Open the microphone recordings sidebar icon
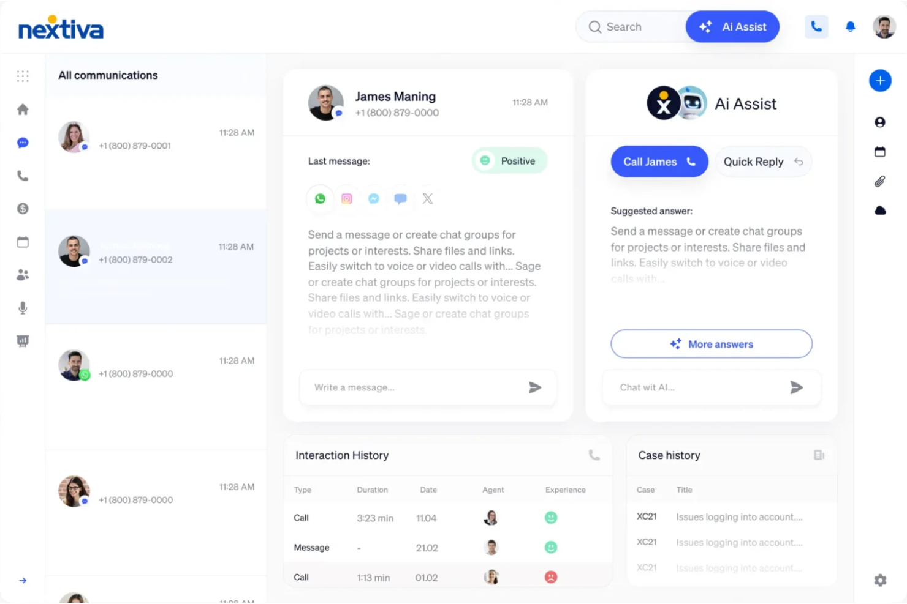 point(23,308)
